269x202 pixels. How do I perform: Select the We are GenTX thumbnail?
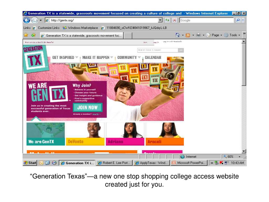[x=46, y=134]
